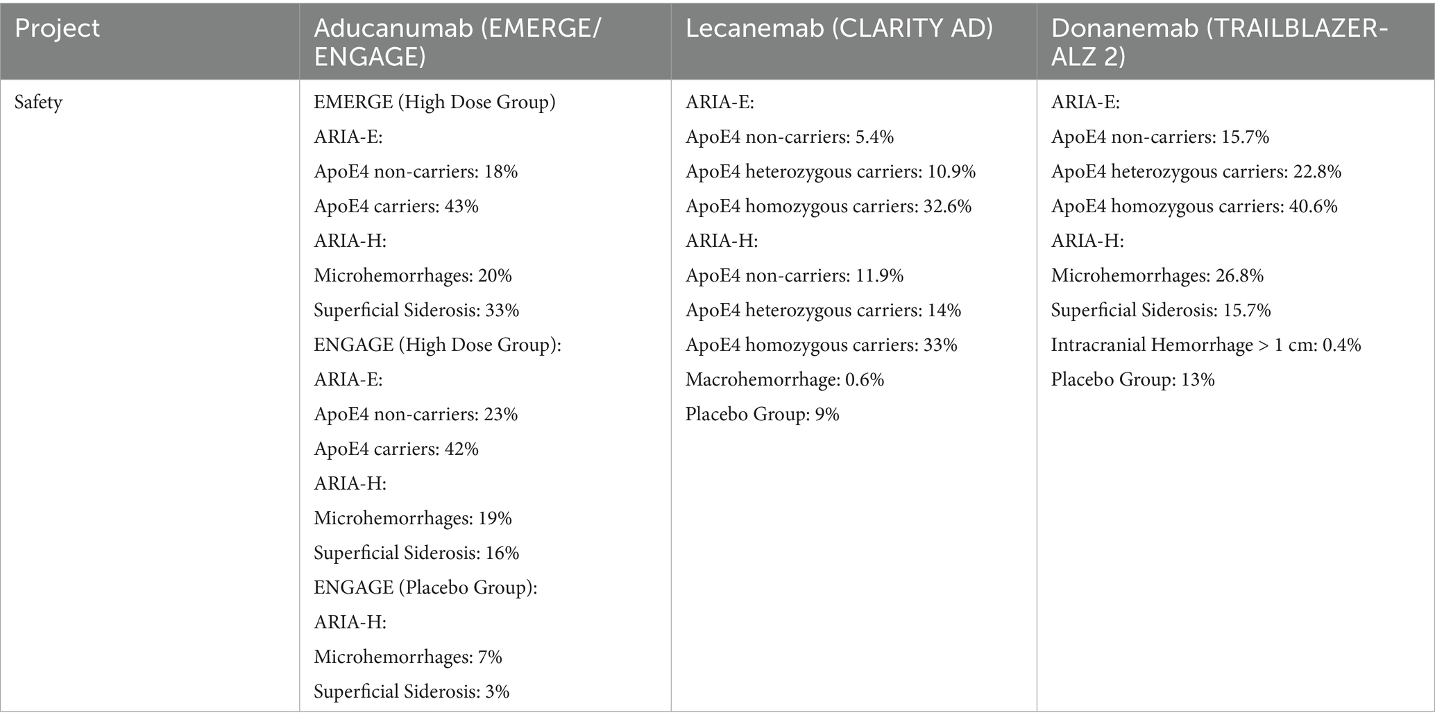
Task: Select ApoE4 carriers: 43% line
Action: click(396, 206)
